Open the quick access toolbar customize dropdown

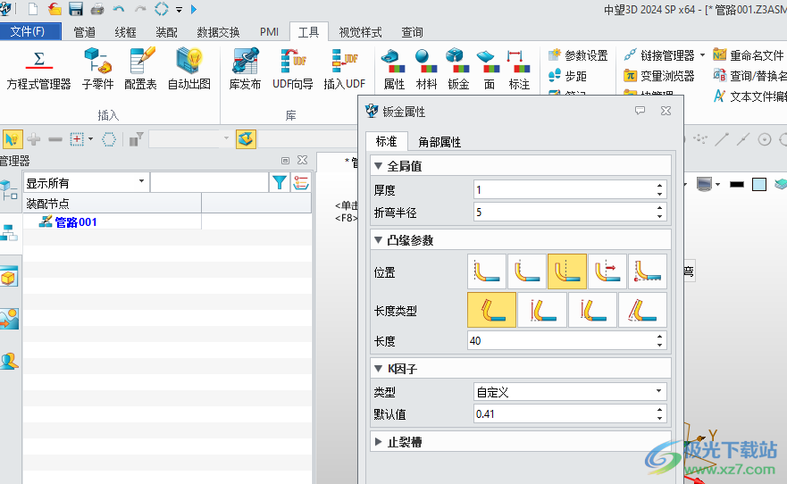pos(180,10)
